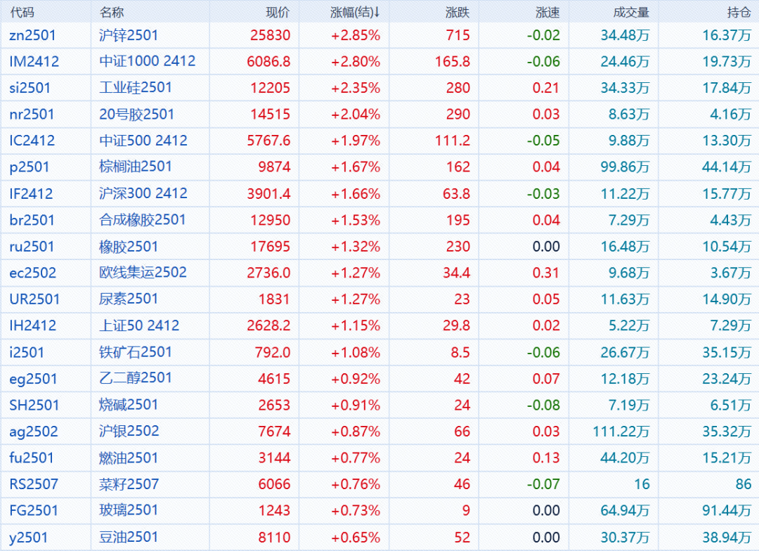This screenshot has height=551, width=759.
Task: Click contract code y2501
Action: [x=30, y=538]
